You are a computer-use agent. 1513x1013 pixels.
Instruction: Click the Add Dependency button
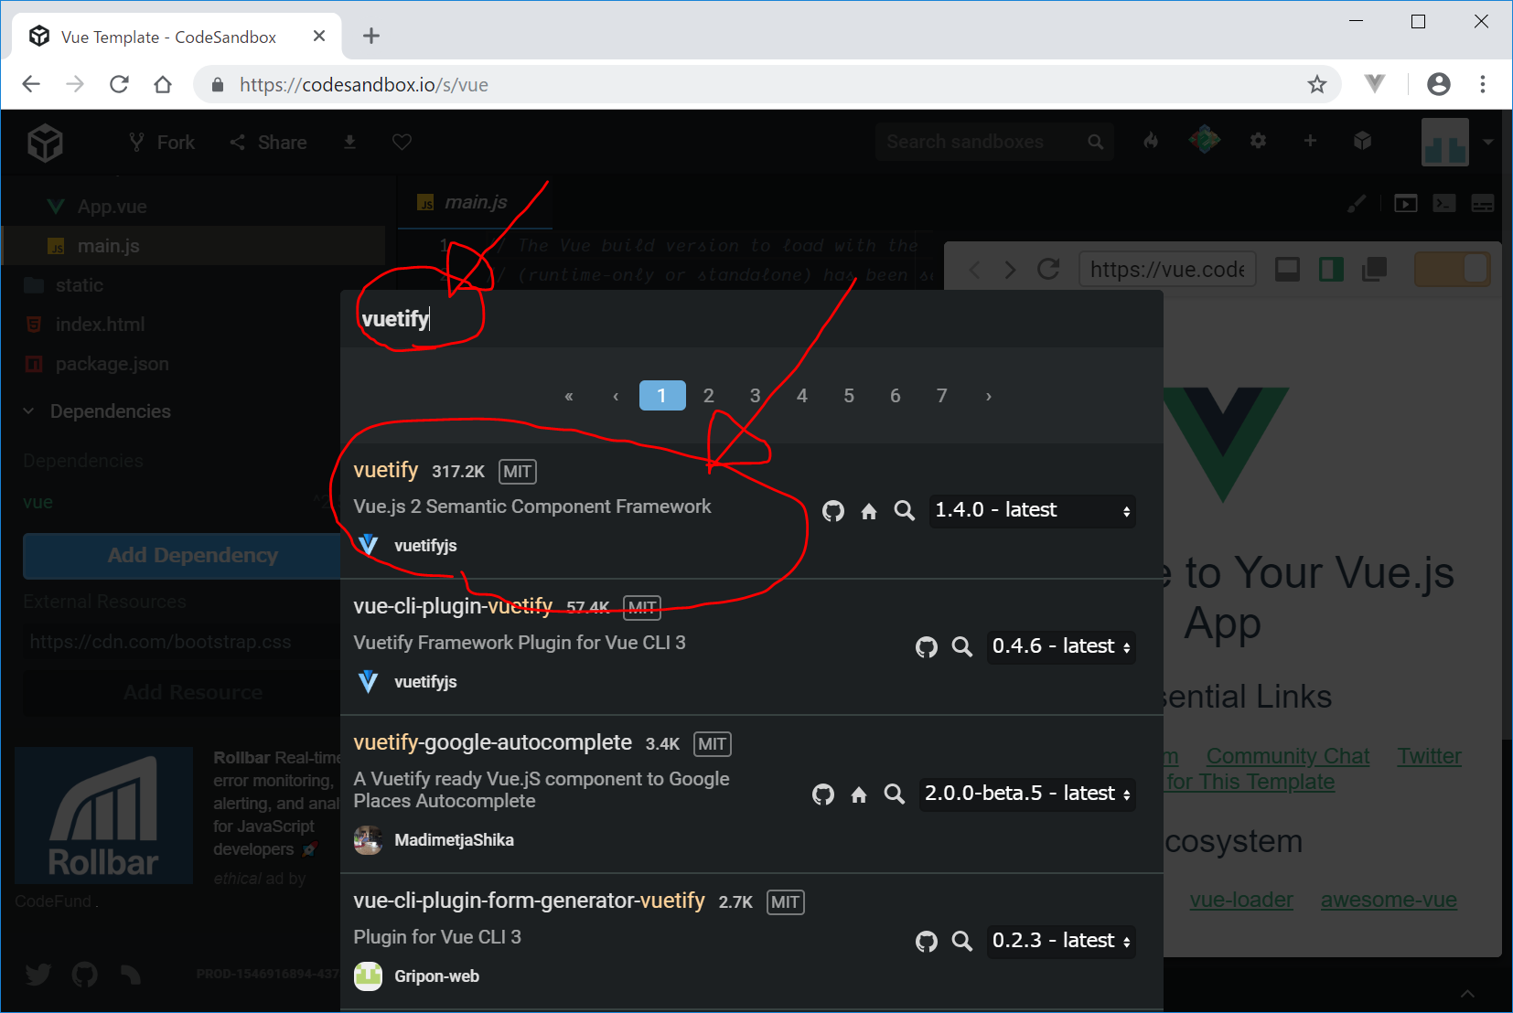pyautogui.click(x=193, y=556)
